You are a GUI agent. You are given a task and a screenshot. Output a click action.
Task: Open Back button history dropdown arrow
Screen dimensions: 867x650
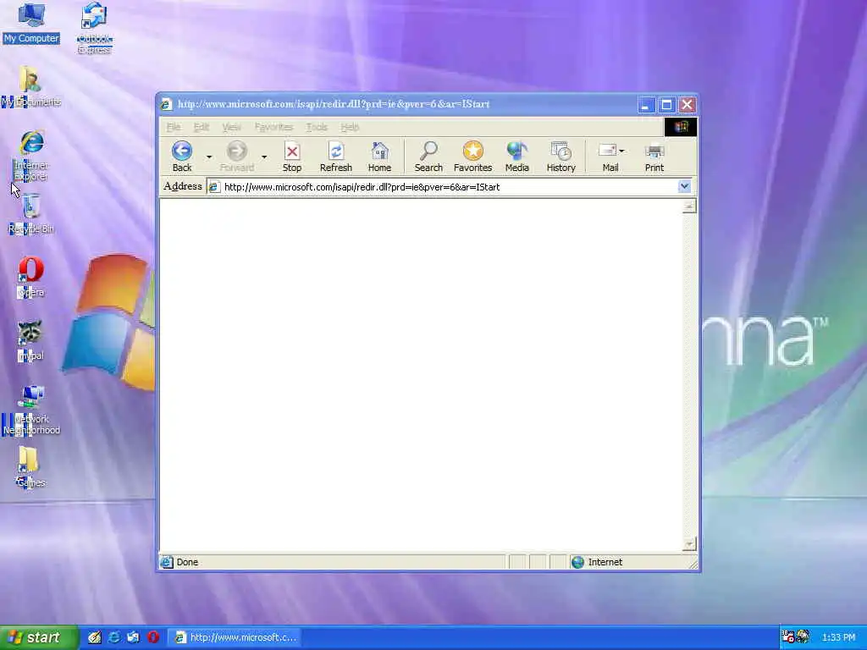pyautogui.click(x=209, y=157)
